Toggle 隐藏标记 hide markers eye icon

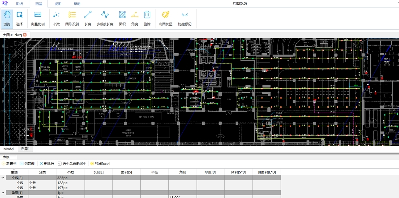coord(185,19)
